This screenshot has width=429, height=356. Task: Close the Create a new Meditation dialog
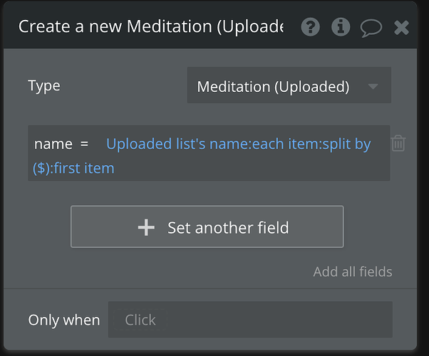(401, 27)
